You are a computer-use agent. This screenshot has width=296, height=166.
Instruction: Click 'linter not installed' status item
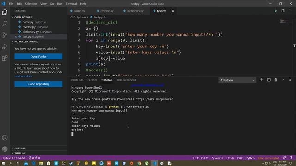coord(268,158)
